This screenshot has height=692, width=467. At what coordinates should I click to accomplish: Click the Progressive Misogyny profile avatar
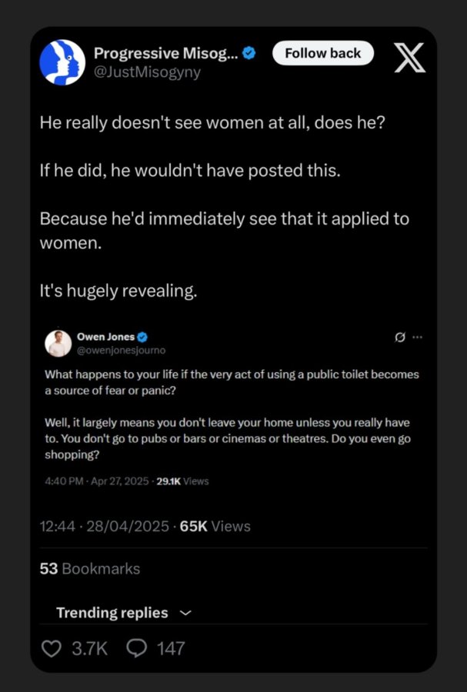coord(62,62)
